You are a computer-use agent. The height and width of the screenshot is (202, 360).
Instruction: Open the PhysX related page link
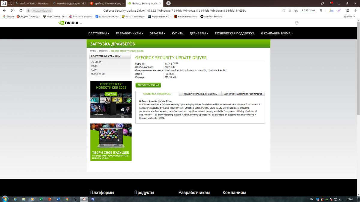[x=94, y=66]
